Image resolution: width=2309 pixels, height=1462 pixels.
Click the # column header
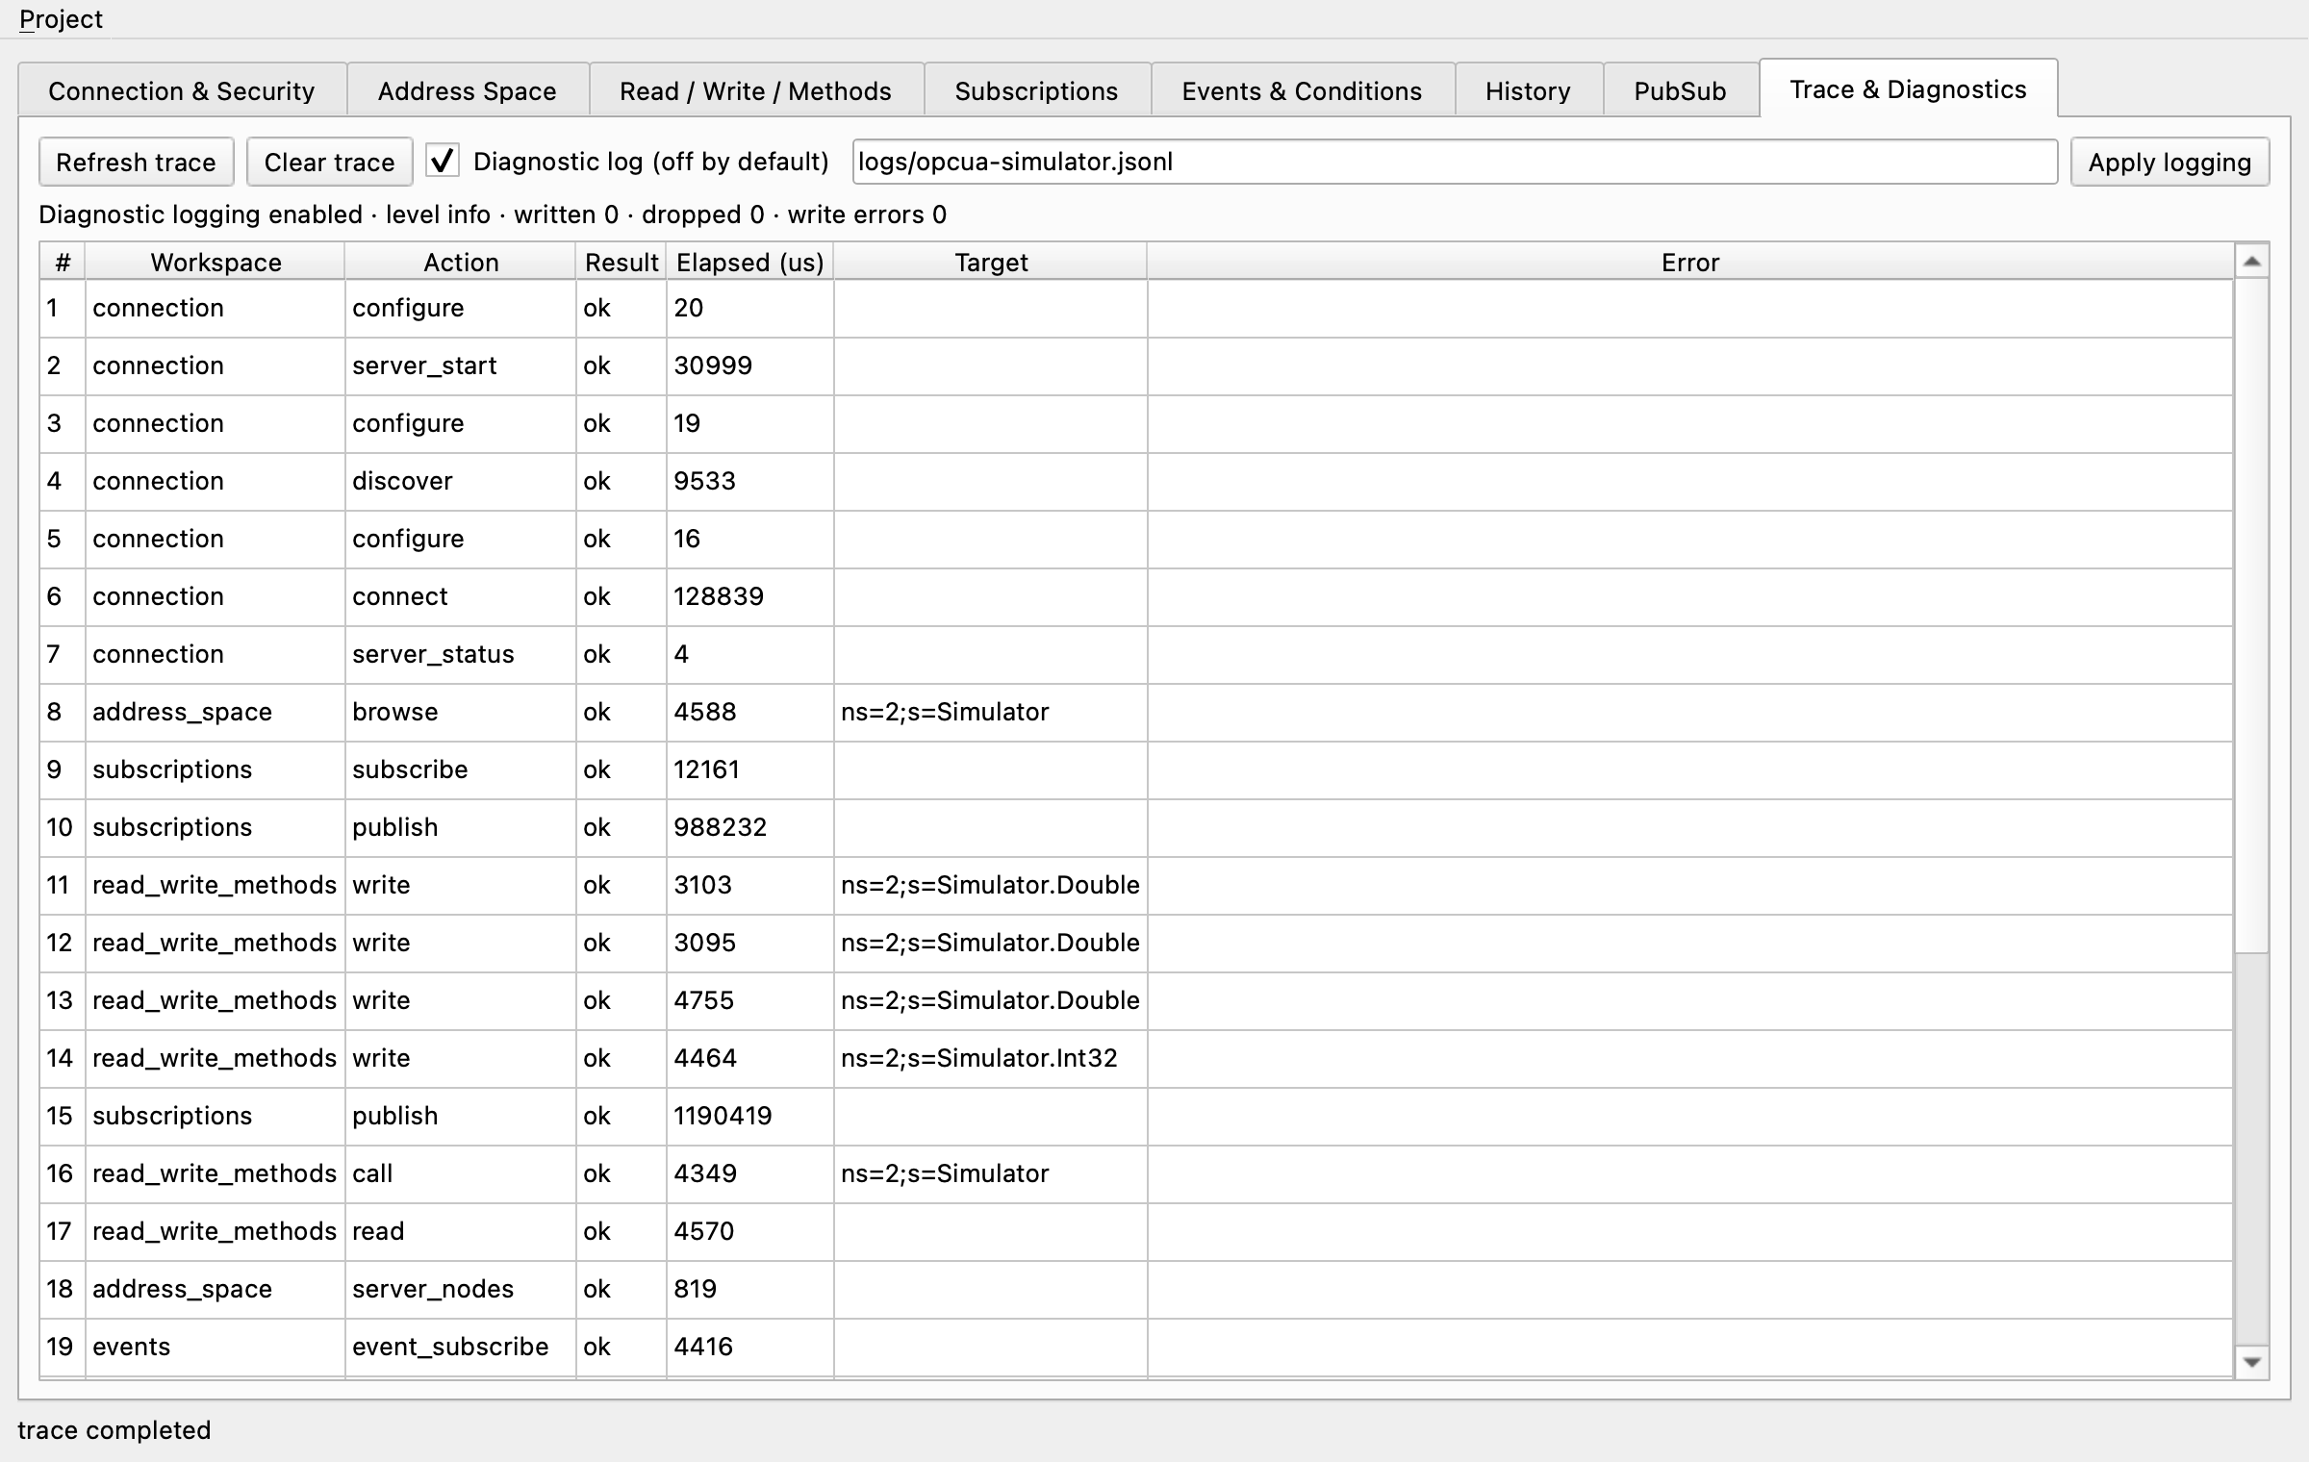coord(63,263)
